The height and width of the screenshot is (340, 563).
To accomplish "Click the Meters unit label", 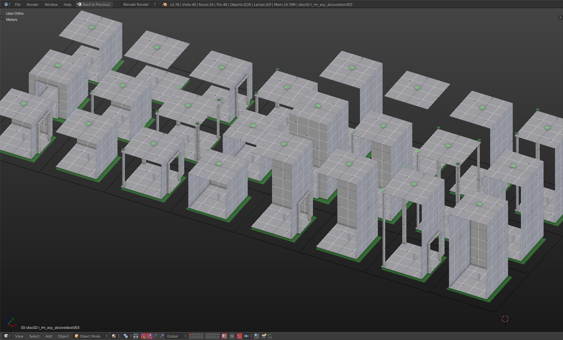I will [x=12, y=20].
